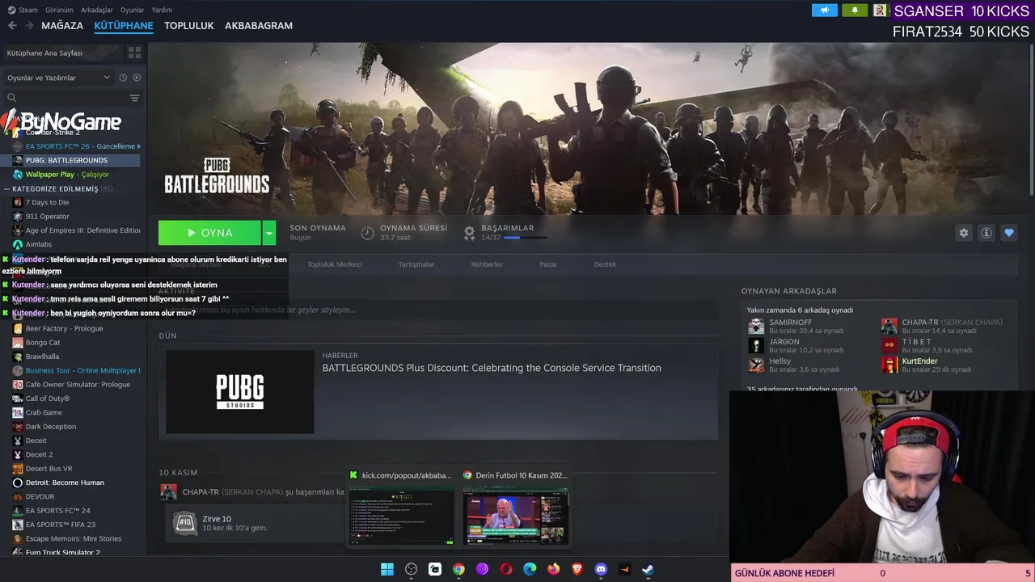Open the Yardım menu

162,10
